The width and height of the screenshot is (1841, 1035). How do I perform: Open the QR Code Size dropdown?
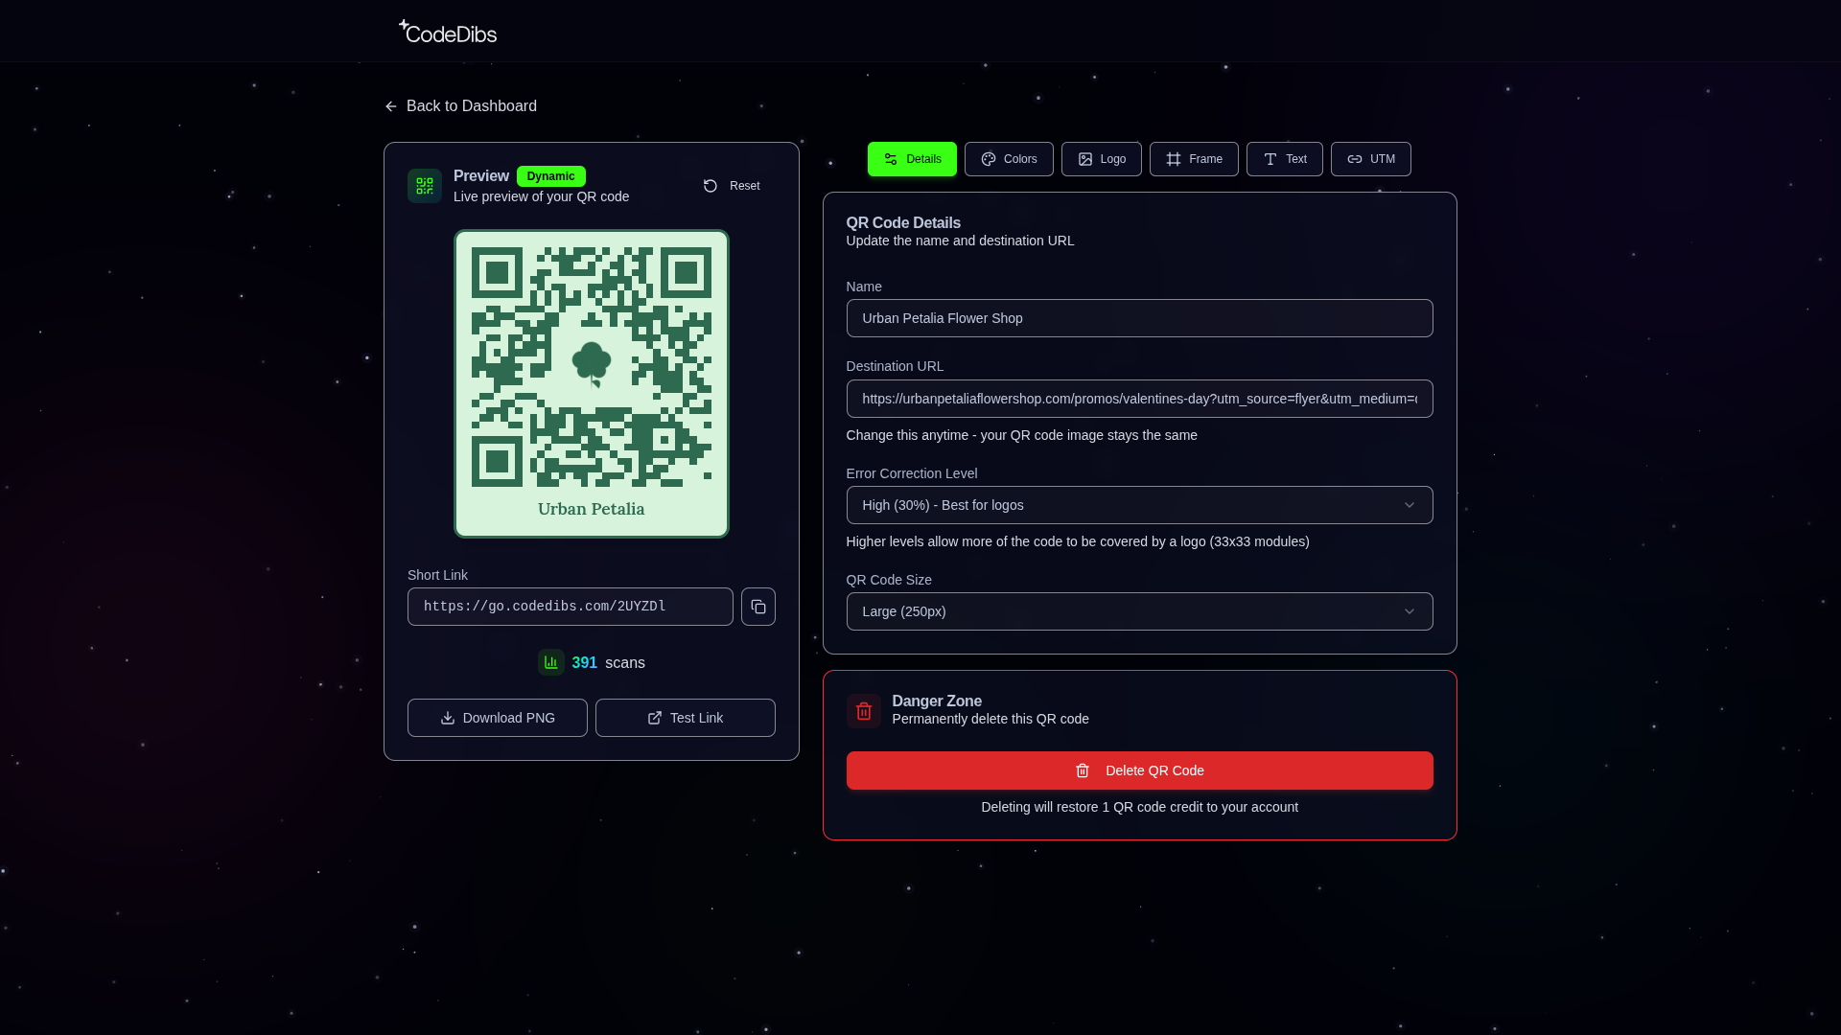click(x=1139, y=610)
